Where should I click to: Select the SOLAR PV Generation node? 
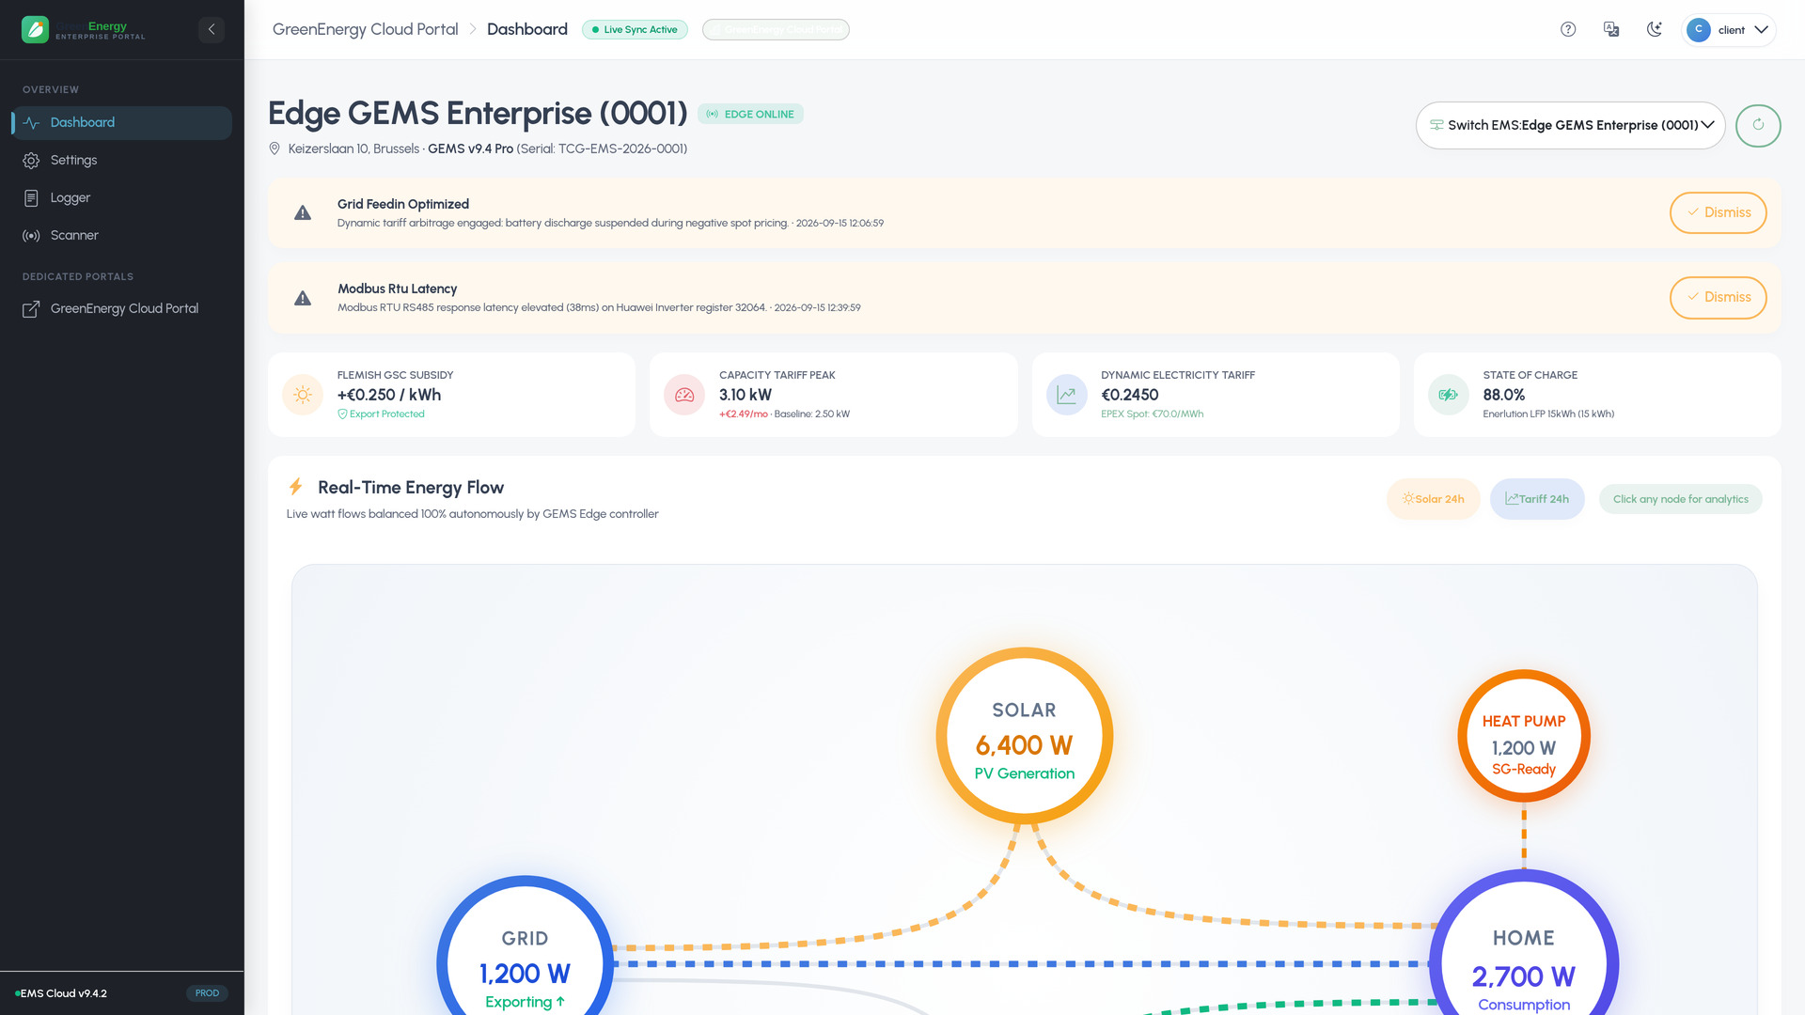pyautogui.click(x=1025, y=736)
